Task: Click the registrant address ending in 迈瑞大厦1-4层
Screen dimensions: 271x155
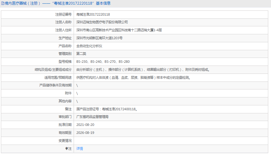Action: (x=119, y=30)
